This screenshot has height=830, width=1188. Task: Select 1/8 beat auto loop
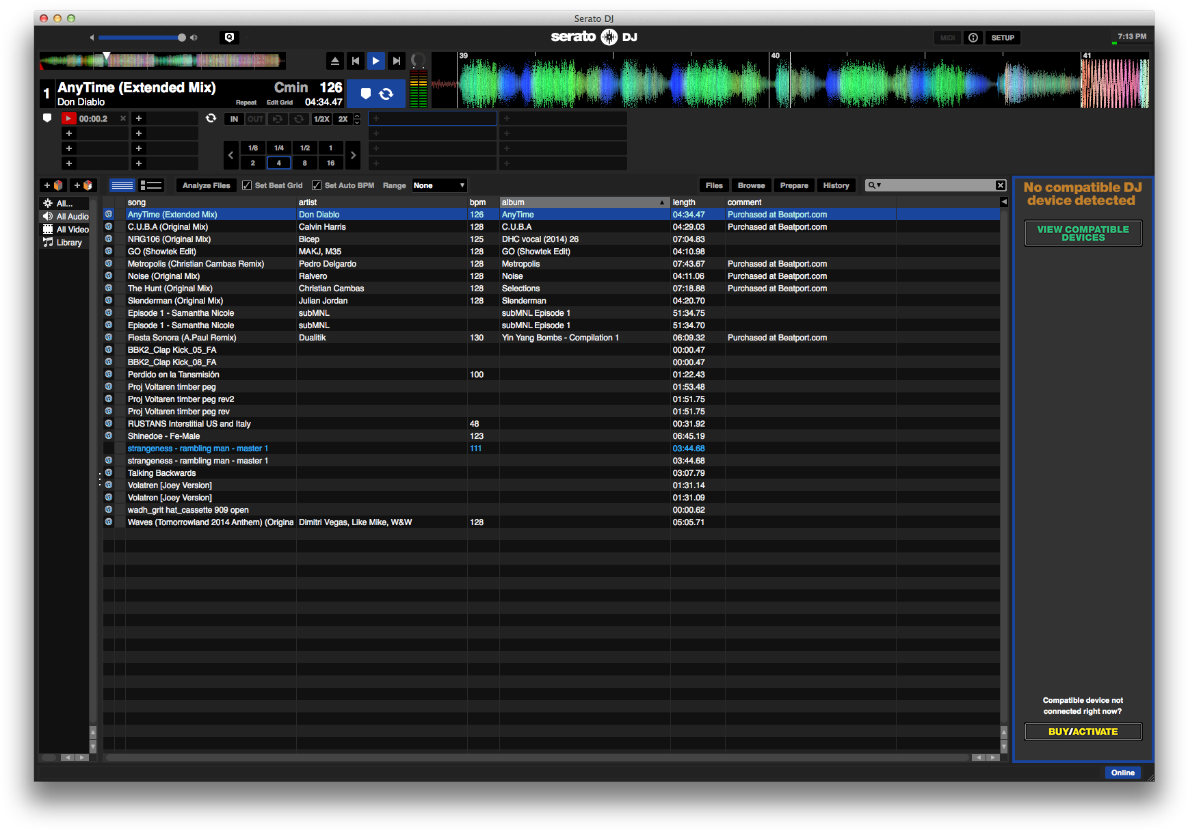pyautogui.click(x=253, y=148)
